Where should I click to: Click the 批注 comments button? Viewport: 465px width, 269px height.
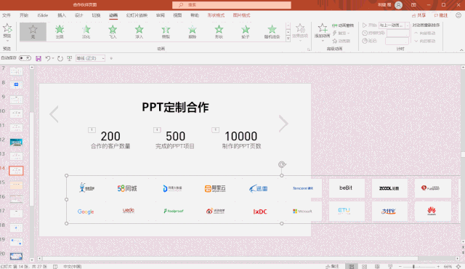(x=441, y=15)
